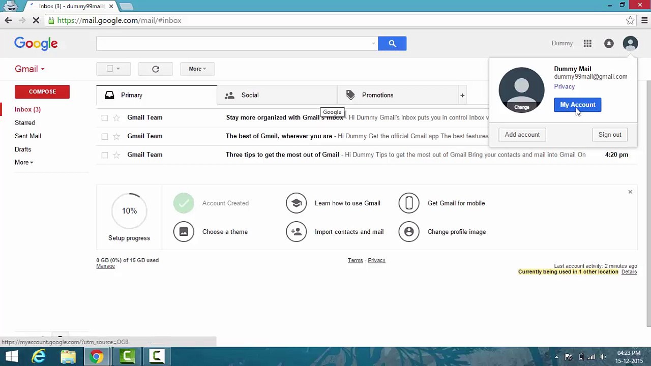
Task: Star the 'Three tips' email
Action: pos(116,155)
